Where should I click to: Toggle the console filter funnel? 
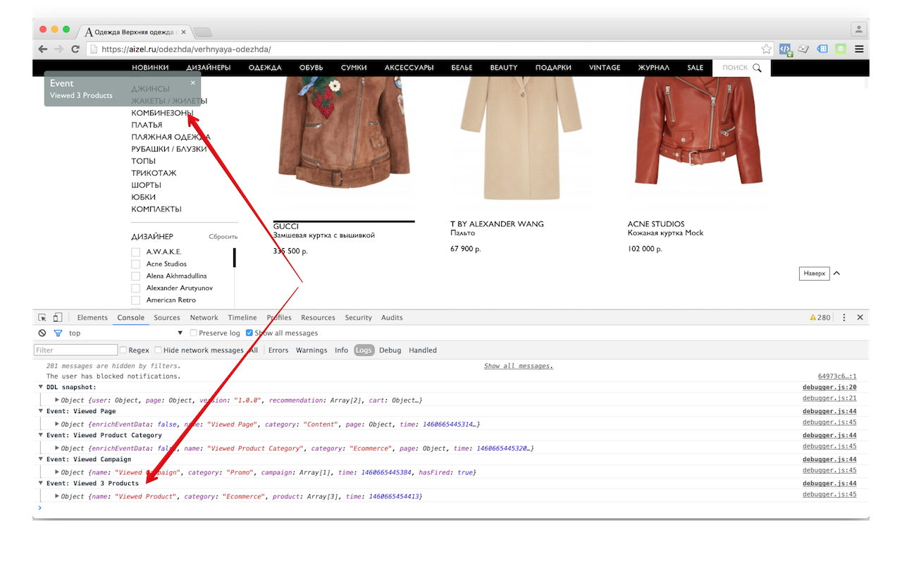pos(58,333)
